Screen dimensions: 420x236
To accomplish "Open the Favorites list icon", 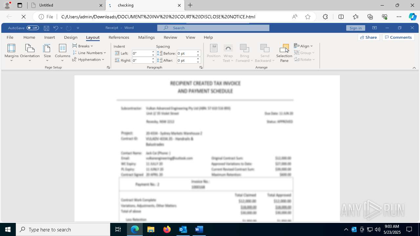I will pos(356,17).
